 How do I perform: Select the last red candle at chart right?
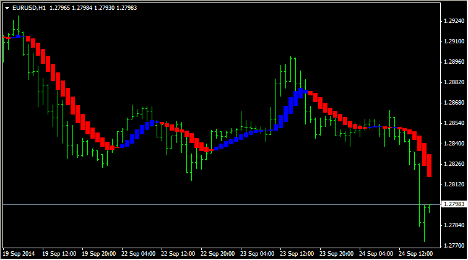429,166
